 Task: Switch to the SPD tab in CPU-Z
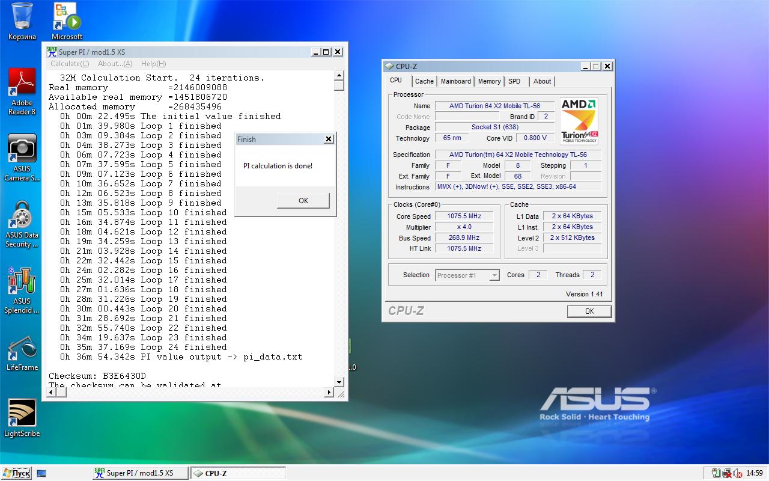click(514, 81)
